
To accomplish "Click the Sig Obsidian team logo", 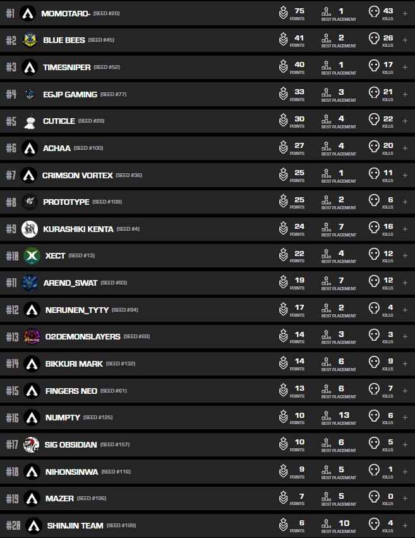I will click(x=31, y=444).
